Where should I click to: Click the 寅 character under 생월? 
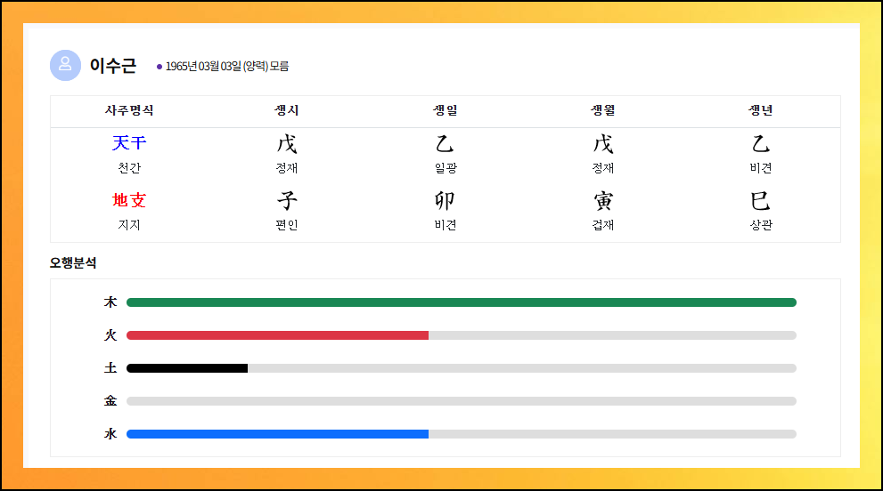click(602, 201)
